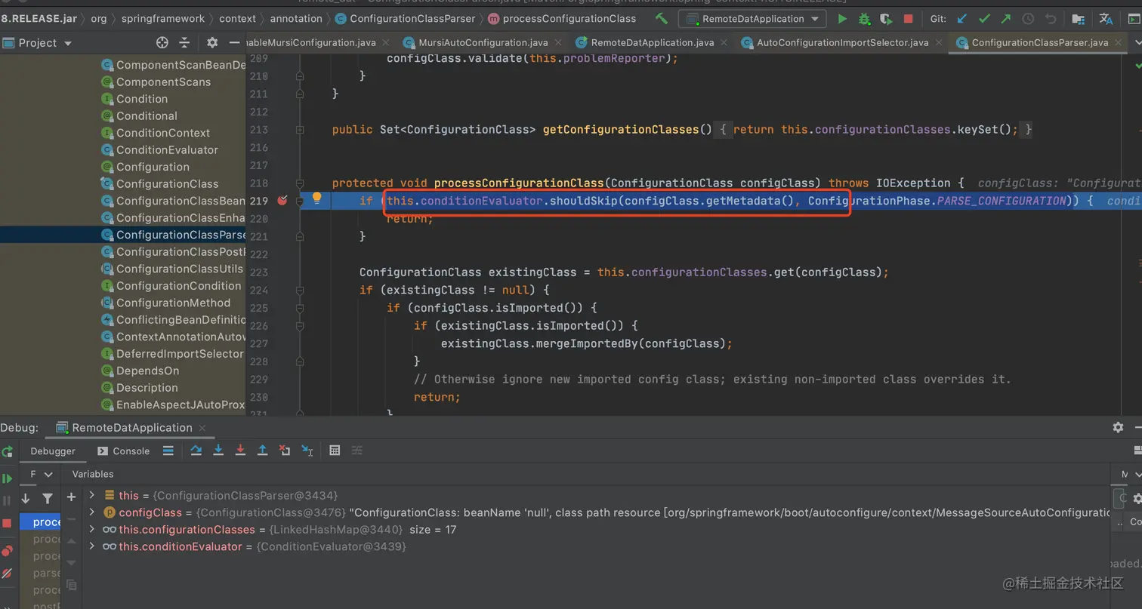This screenshot has height=609, width=1142.
Task: Close the MursiAutoConfiguration.java tab
Action: (x=557, y=43)
